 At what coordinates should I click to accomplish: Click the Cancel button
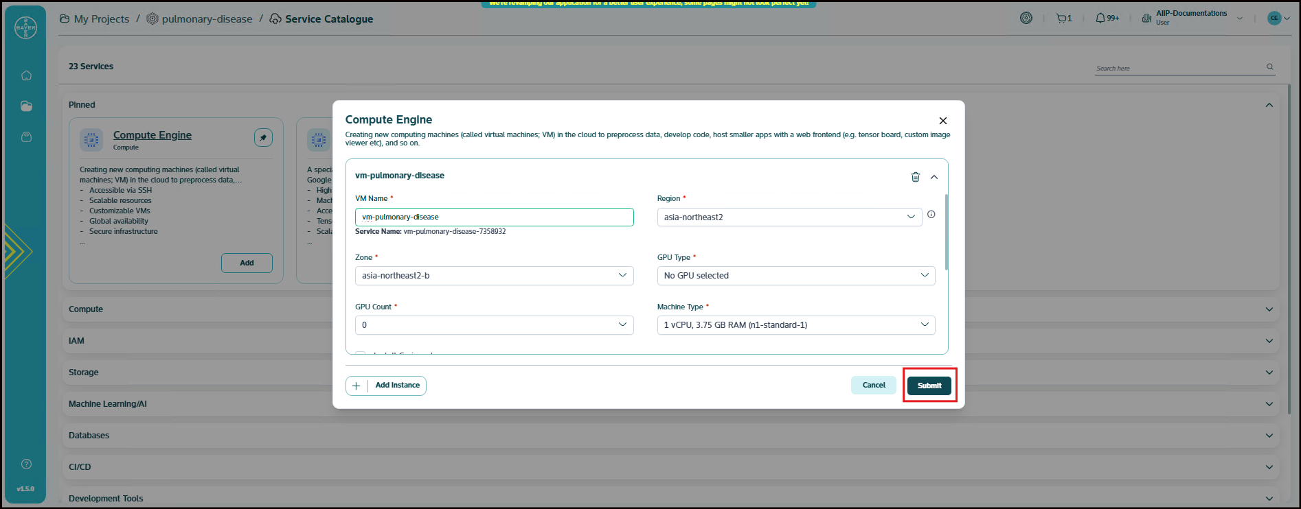[873, 386]
